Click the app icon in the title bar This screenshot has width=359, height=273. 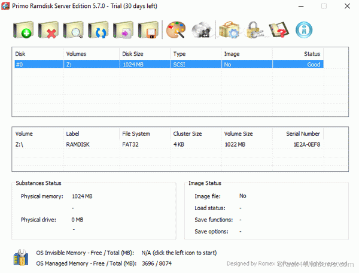(x=5, y=6)
